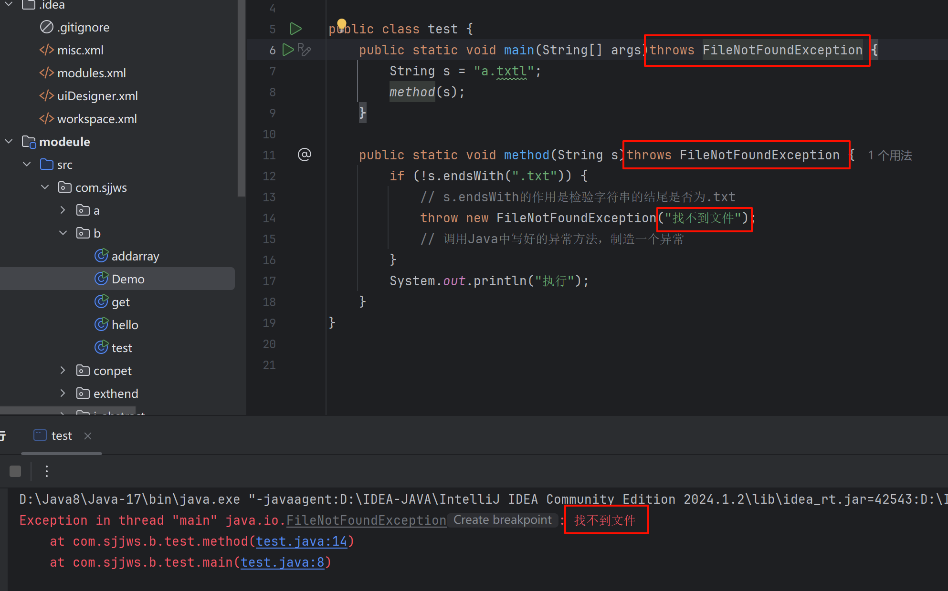Click the yellow intention lightbulb icon

[x=342, y=24]
